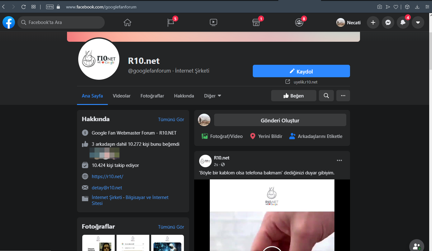Open the post's three-dot options menu
Viewport: 432px width, 251px height.
tap(339, 160)
